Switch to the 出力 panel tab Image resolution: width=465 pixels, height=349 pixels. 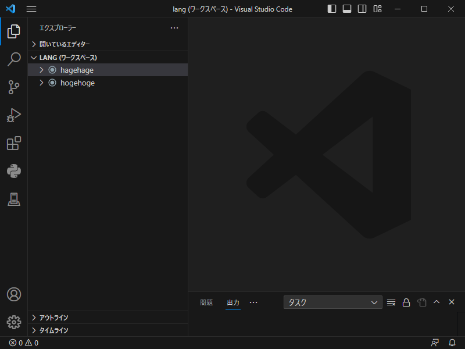[233, 302]
